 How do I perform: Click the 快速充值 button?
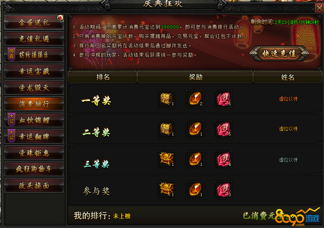[279, 54]
